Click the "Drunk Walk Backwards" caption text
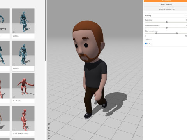Screen dimensions: 187x140 tap(21, 133)
